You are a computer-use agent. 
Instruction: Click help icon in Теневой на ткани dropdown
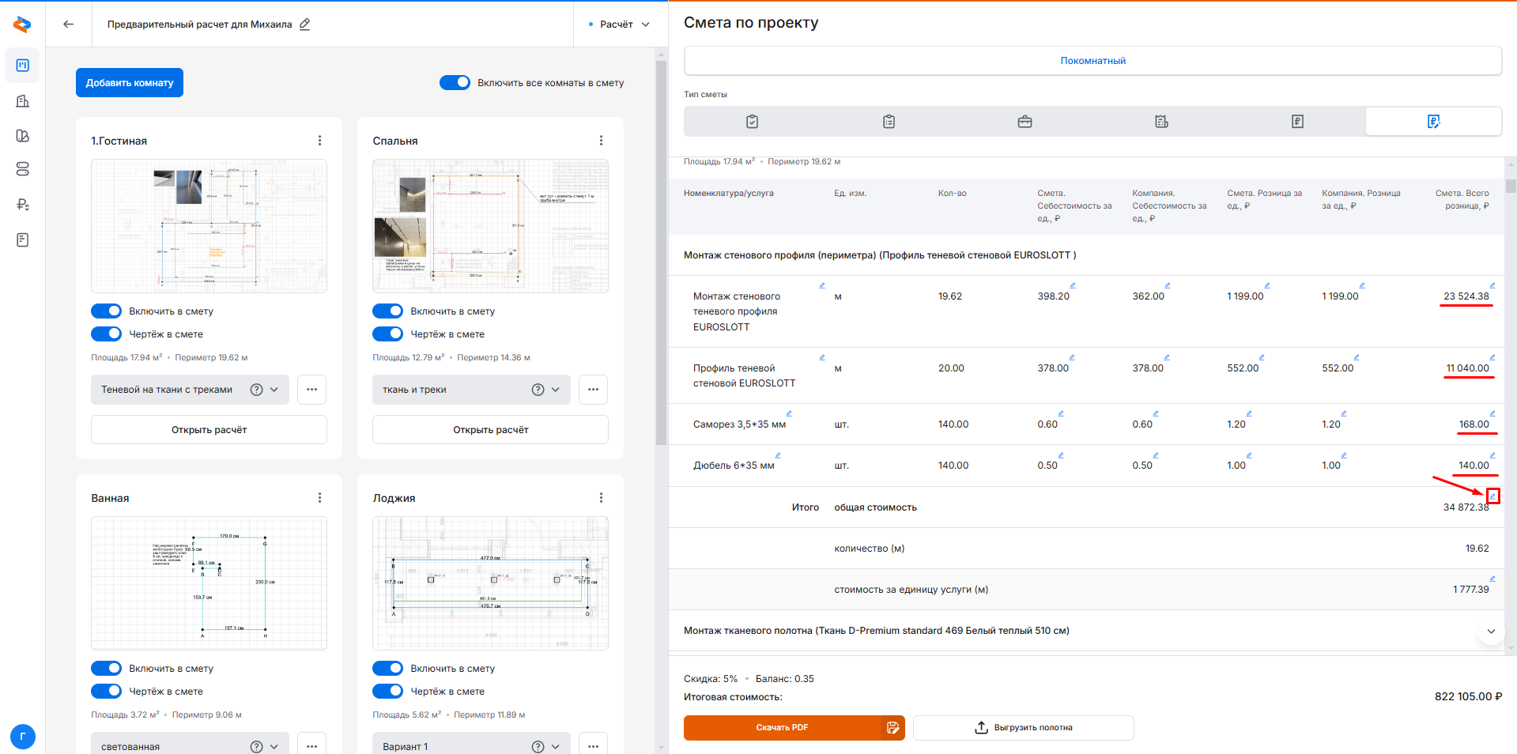pos(256,390)
